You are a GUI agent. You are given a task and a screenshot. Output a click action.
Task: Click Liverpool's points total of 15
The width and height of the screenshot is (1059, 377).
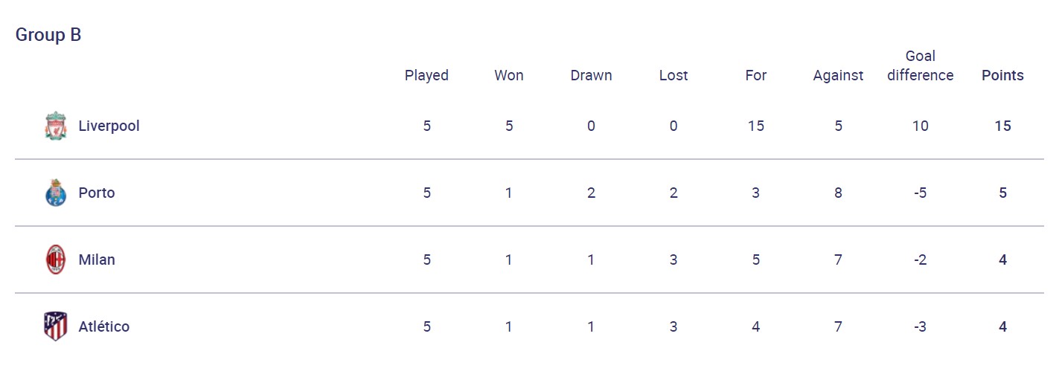coord(1002,126)
